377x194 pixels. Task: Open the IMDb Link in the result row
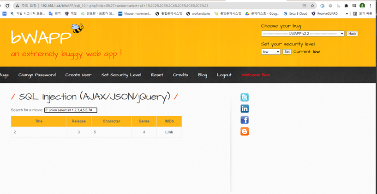169,132
